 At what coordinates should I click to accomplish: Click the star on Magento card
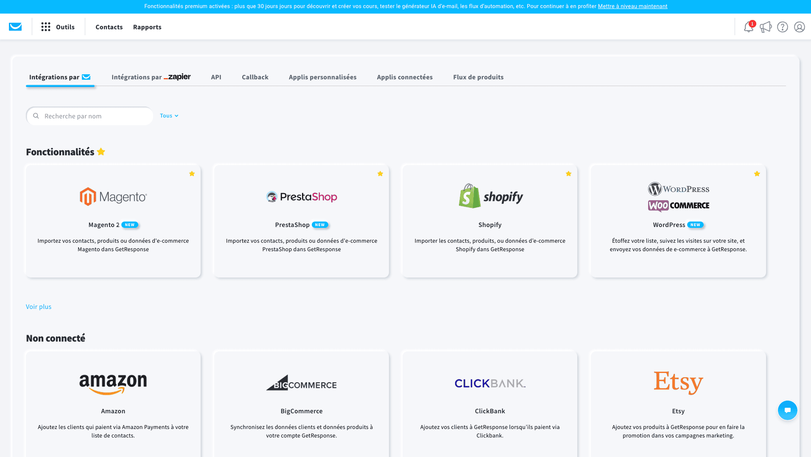pos(192,174)
